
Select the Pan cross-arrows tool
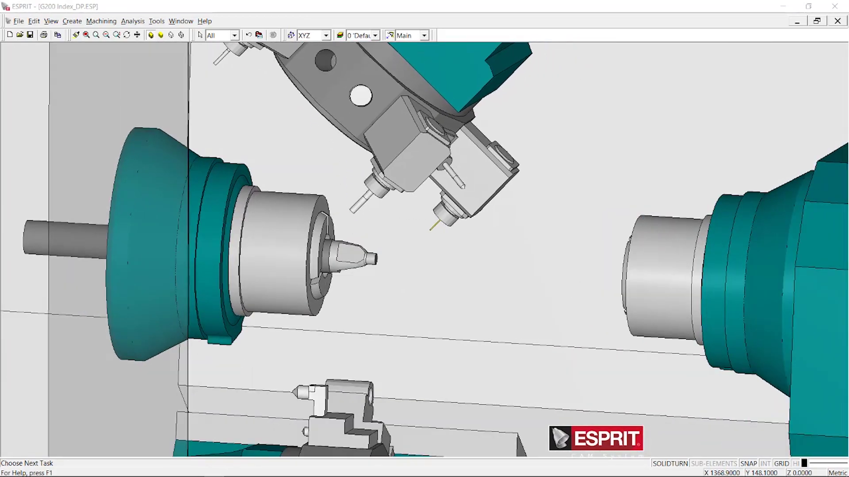[137, 35]
